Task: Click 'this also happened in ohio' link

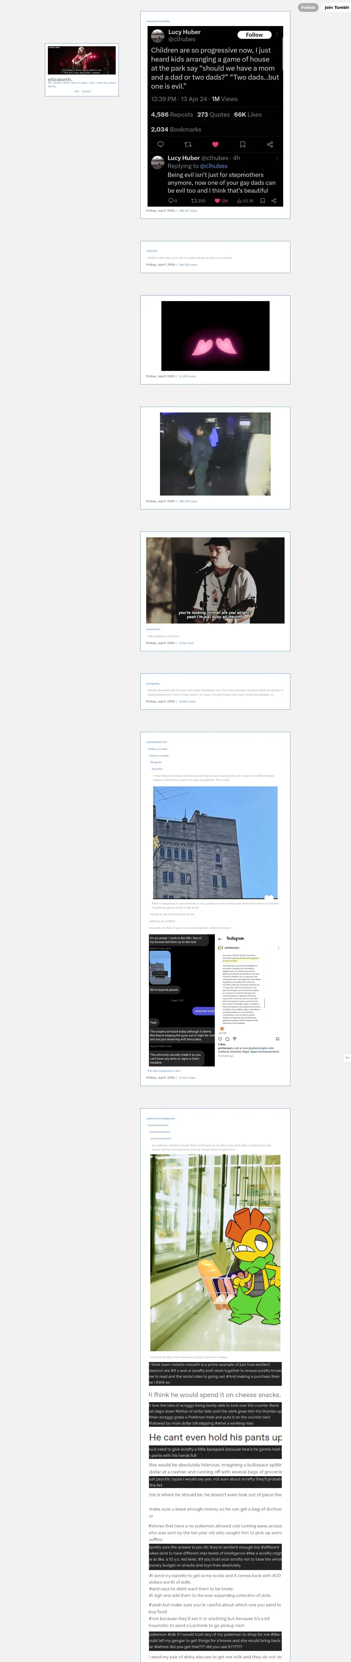Action: (x=164, y=1071)
